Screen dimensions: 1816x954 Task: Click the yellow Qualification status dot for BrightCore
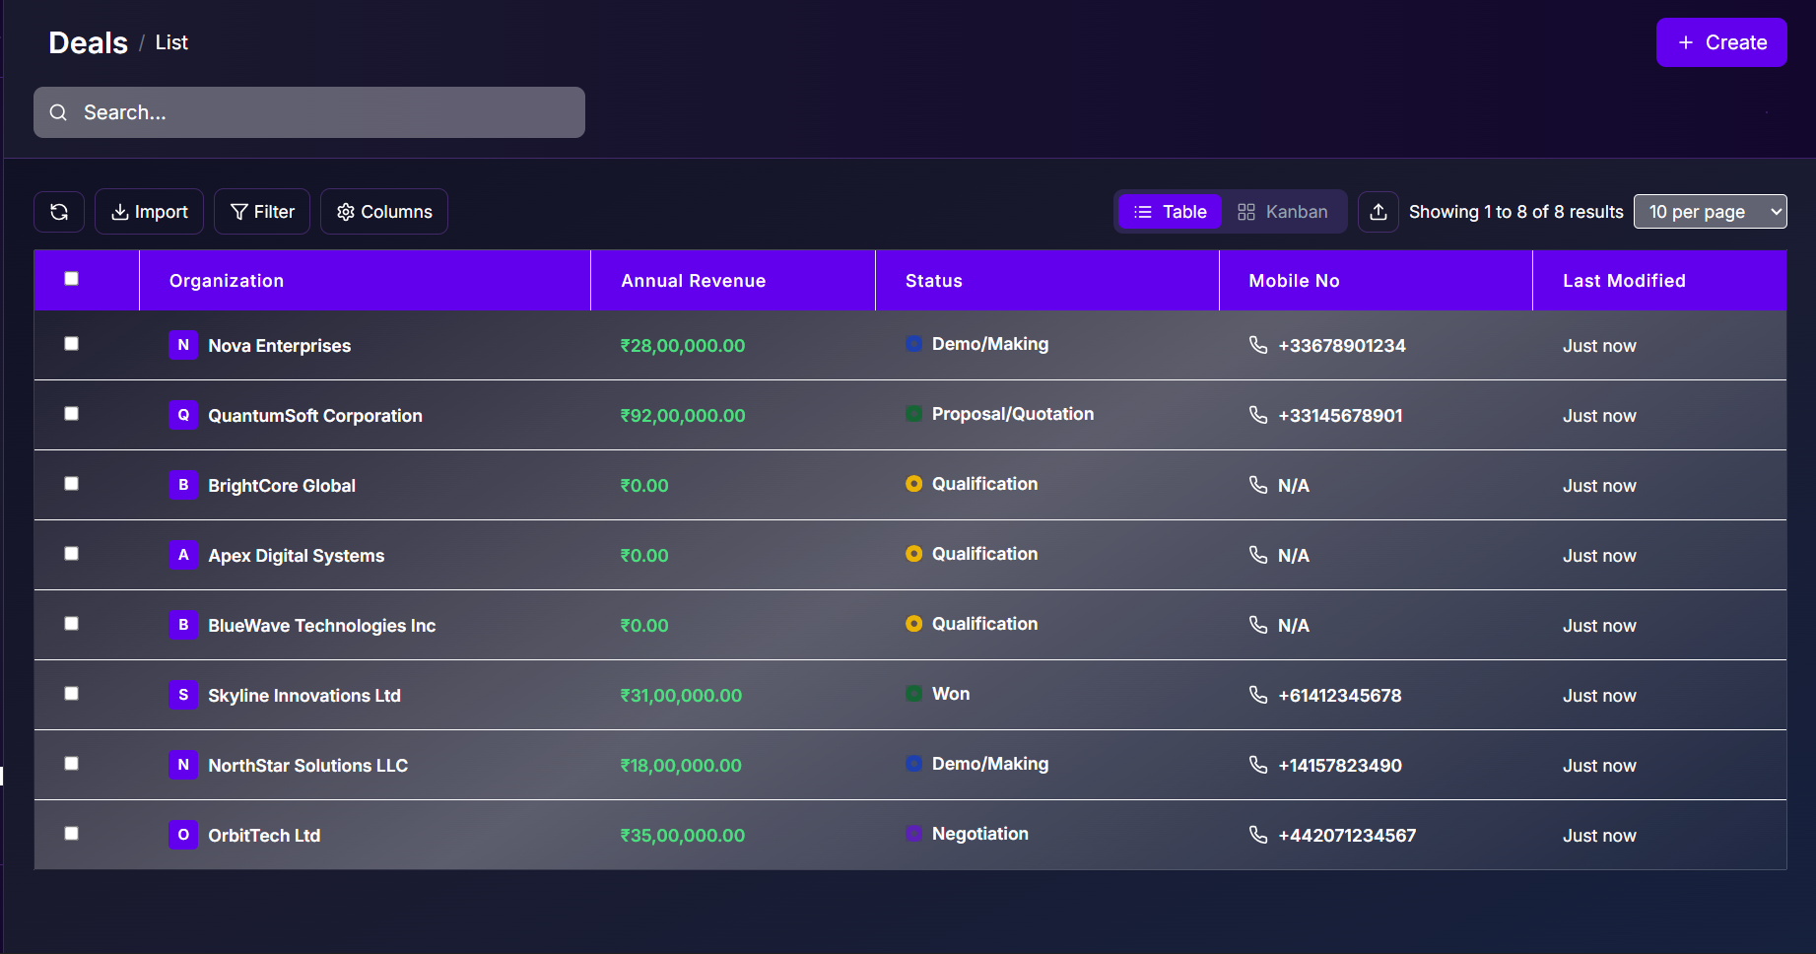click(x=914, y=484)
